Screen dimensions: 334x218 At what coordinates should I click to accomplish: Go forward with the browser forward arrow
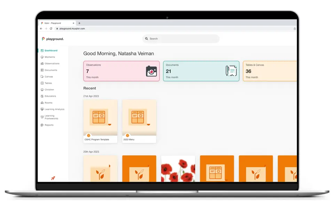pos(46,29)
